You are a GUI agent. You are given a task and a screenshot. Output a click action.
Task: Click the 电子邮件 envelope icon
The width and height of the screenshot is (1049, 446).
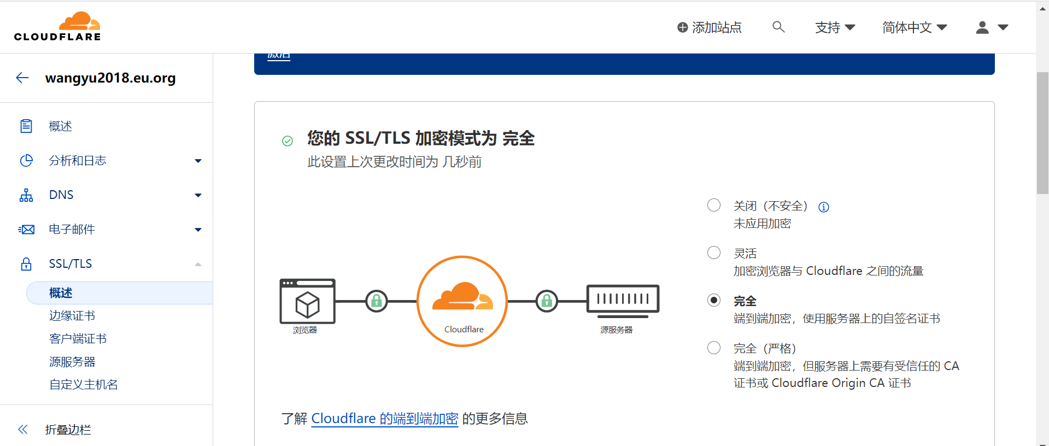(x=26, y=230)
